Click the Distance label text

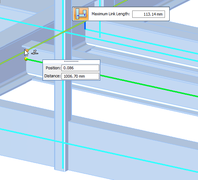tap(52, 76)
